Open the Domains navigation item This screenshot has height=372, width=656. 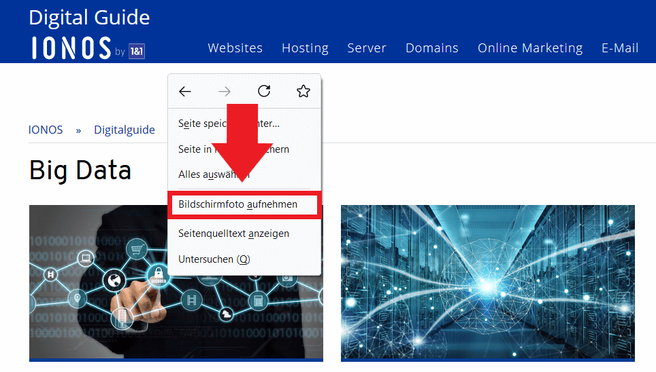432,48
